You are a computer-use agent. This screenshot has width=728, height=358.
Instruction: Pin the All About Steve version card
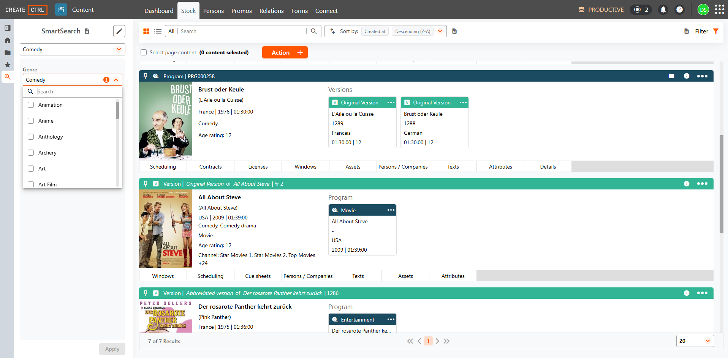click(x=145, y=184)
